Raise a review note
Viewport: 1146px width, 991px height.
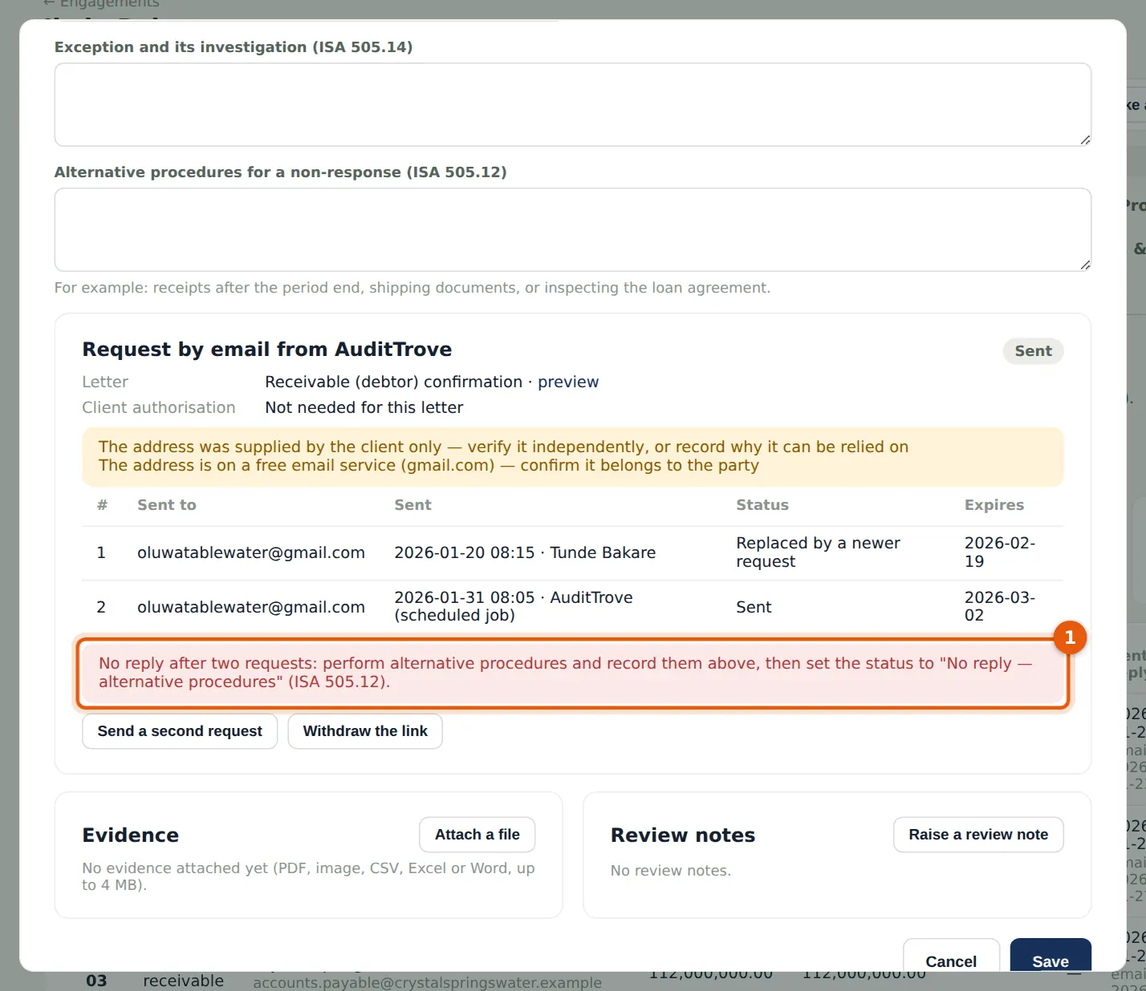pos(978,835)
